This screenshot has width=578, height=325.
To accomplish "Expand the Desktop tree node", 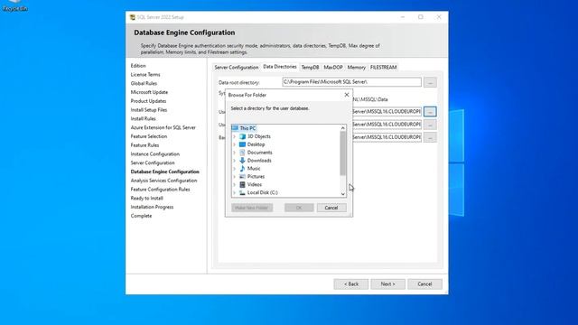I will 235,144.
